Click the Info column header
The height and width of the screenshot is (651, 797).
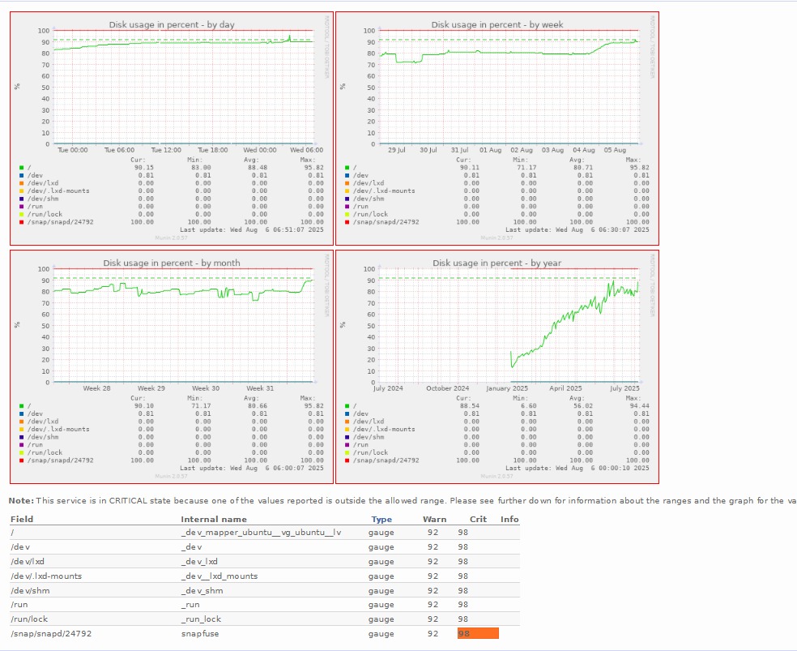coord(509,519)
